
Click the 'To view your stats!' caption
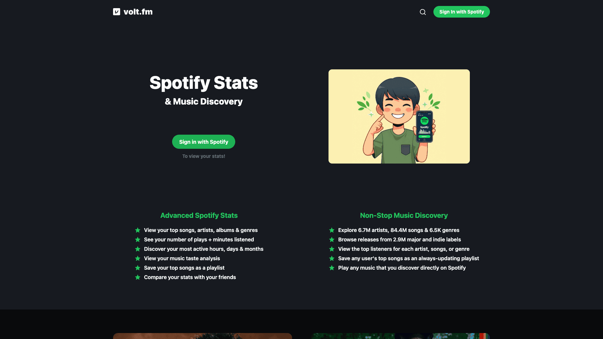click(204, 156)
